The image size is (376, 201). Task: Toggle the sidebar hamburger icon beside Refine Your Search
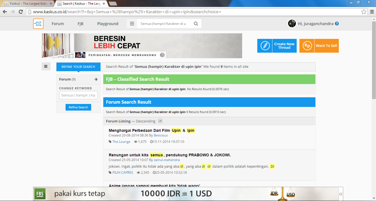(46, 66)
